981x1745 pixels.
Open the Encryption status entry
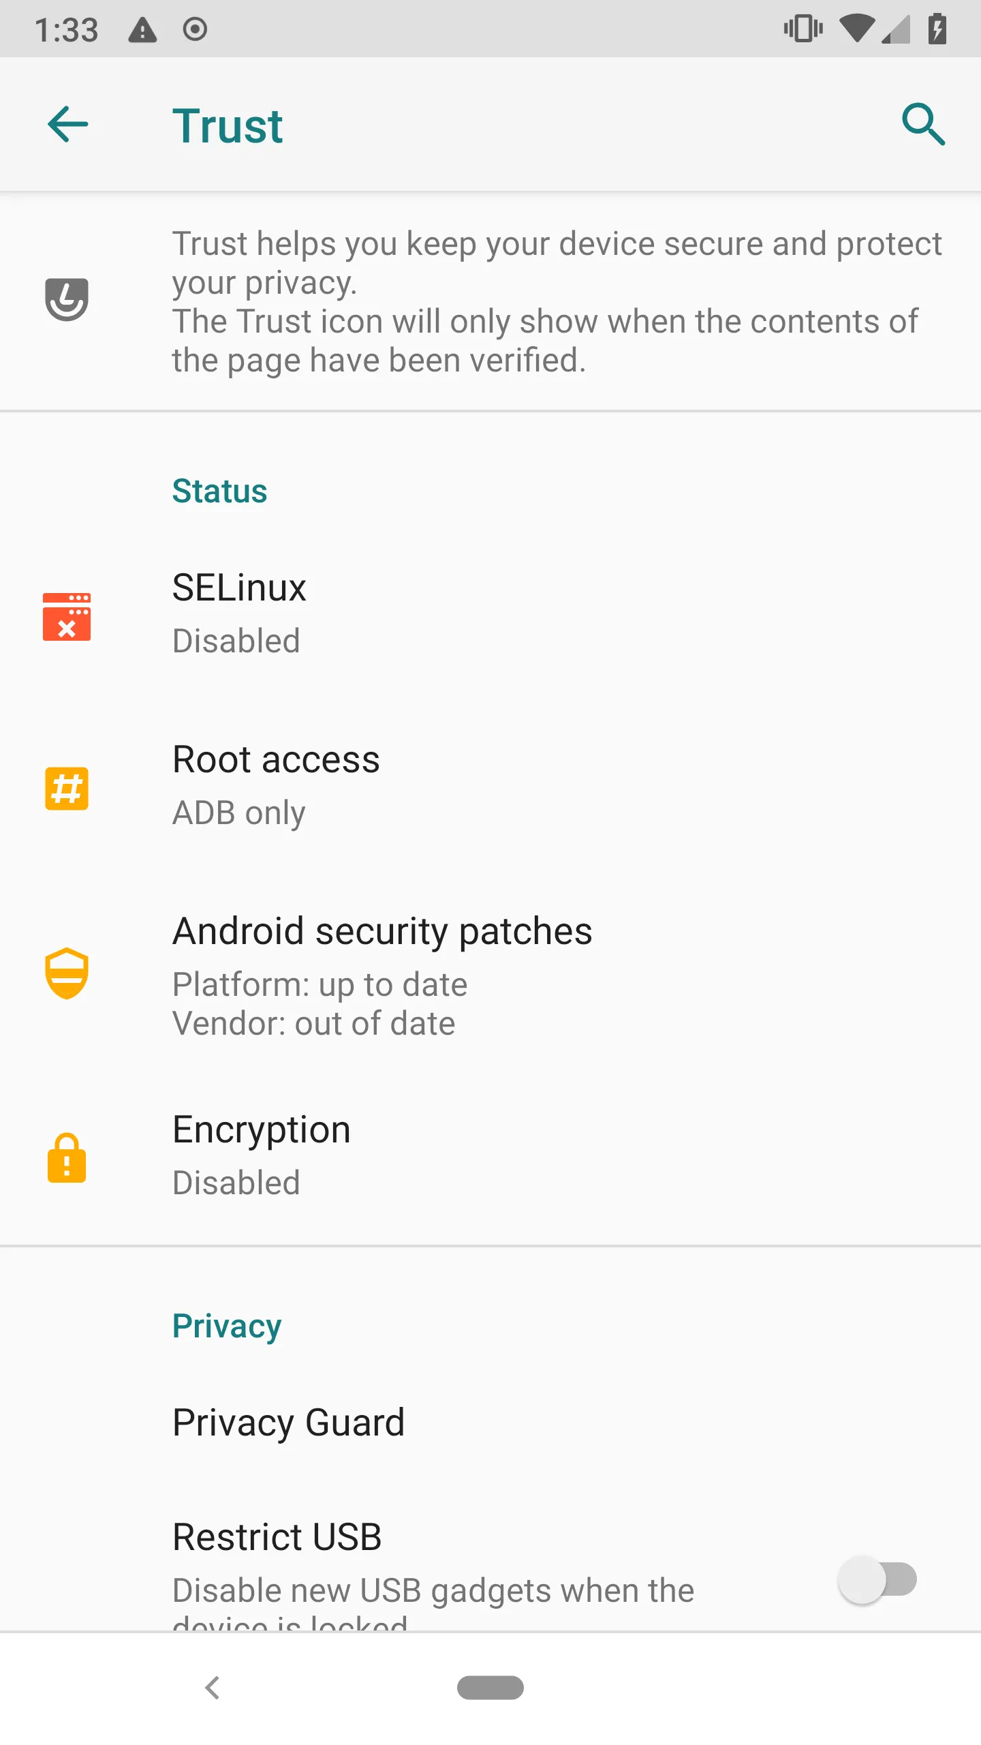(x=262, y=1155)
